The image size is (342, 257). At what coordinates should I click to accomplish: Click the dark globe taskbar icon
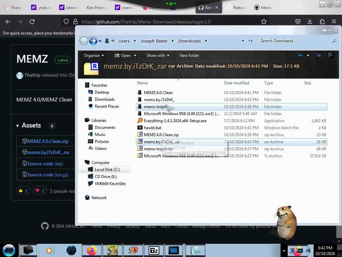71,250
